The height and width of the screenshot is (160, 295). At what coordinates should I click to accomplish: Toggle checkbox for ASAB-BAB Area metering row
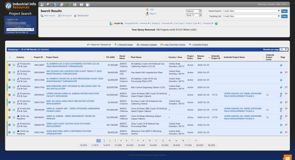click(10, 132)
